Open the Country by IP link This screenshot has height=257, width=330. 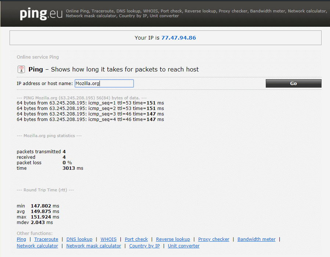144,246
